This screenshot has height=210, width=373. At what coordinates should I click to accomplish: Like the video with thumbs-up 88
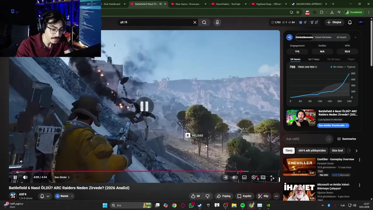coord(196,196)
